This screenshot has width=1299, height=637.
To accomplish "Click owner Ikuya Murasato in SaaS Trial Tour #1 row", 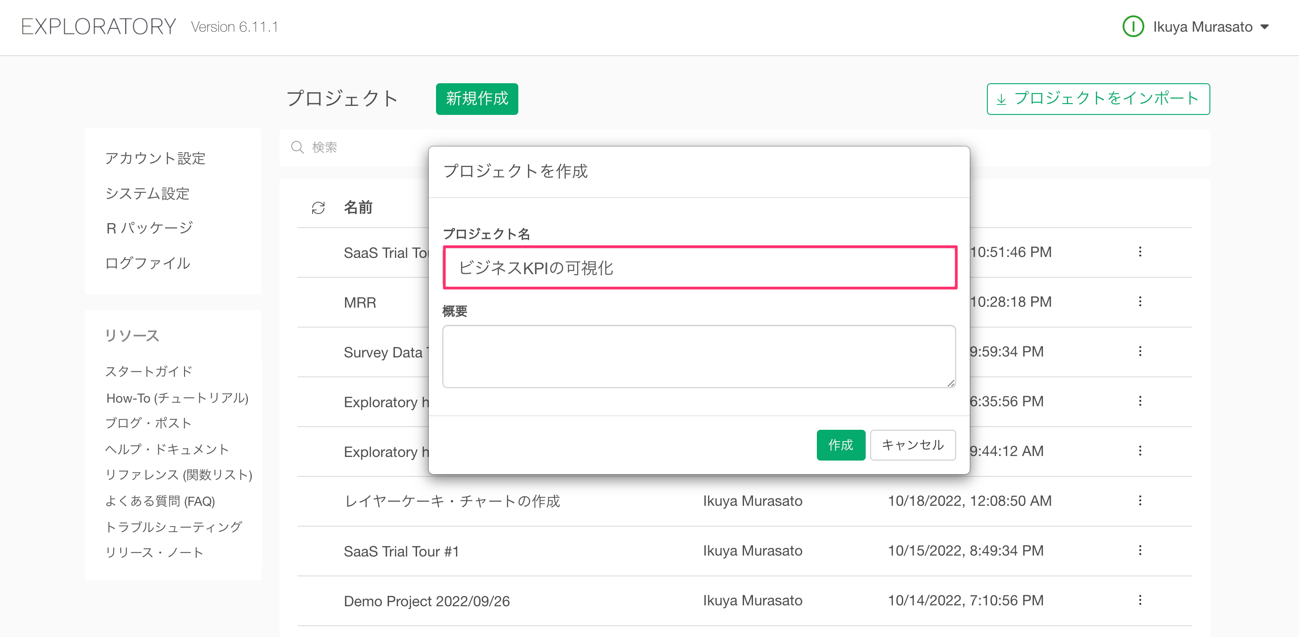I will click(752, 551).
